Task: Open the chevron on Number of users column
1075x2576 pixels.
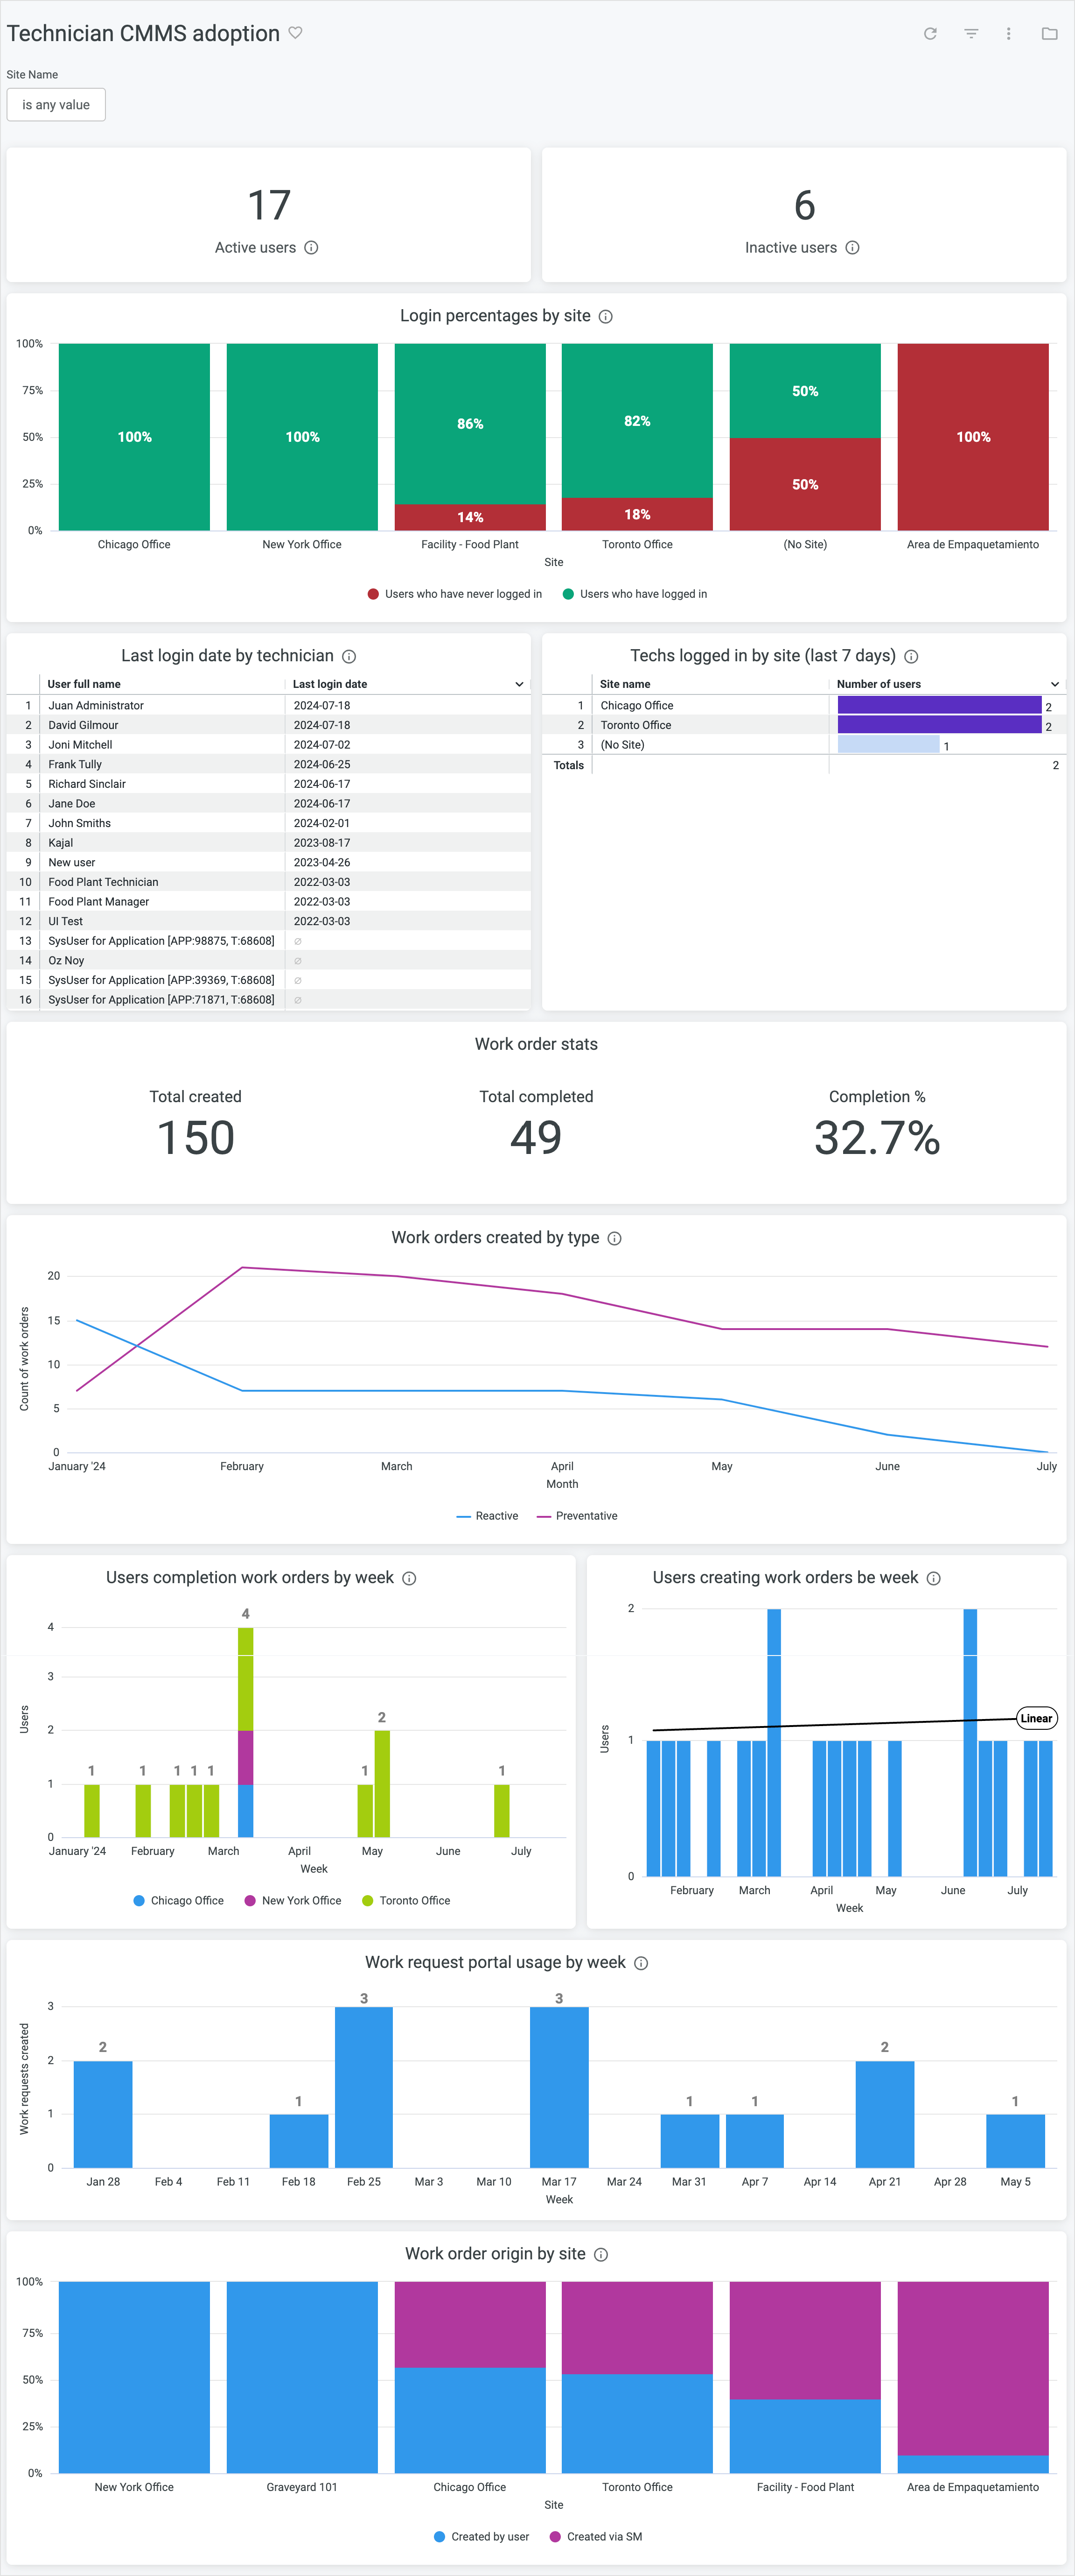Action: (x=1055, y=683)
